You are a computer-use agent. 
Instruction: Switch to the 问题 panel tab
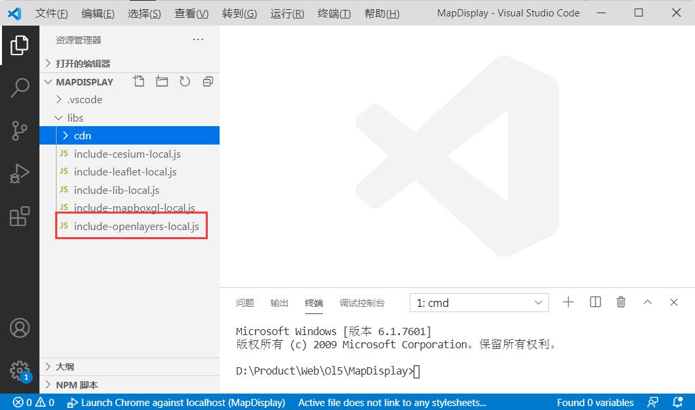[245, 303]
